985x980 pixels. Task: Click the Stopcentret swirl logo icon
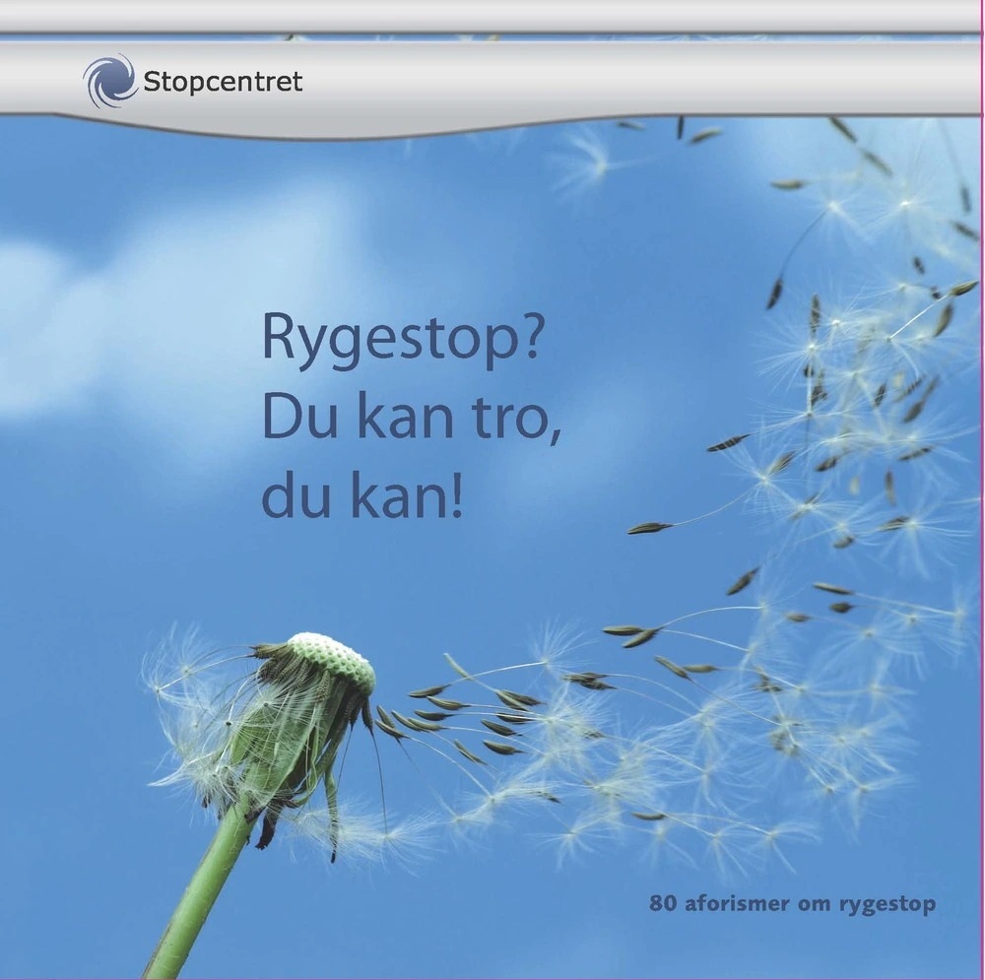click(x=109, y=81)
